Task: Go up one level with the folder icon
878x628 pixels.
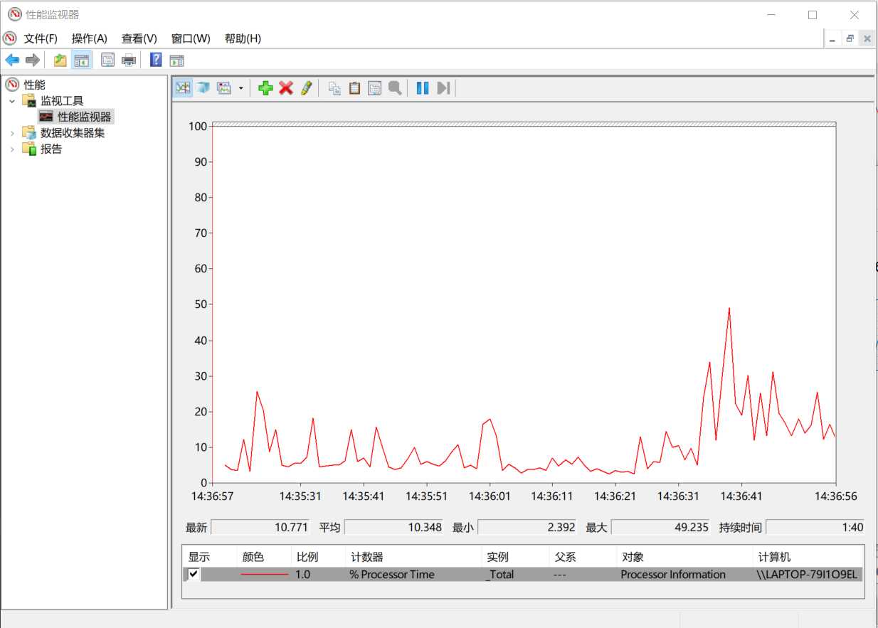Action: (60, 60)
